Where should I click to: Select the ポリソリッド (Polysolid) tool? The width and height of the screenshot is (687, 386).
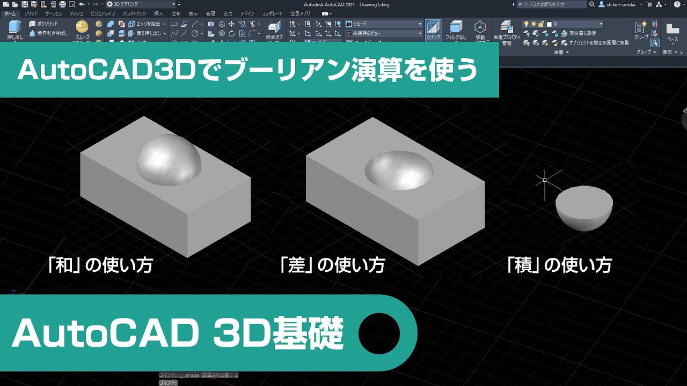coord(43,24)
